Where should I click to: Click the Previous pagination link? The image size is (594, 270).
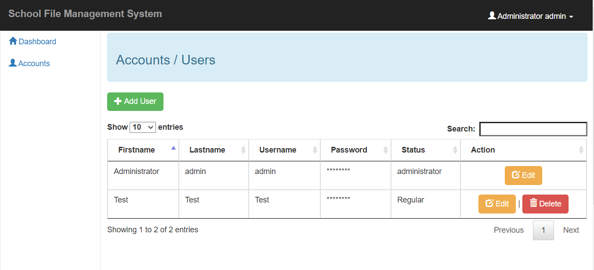[508, 230]
